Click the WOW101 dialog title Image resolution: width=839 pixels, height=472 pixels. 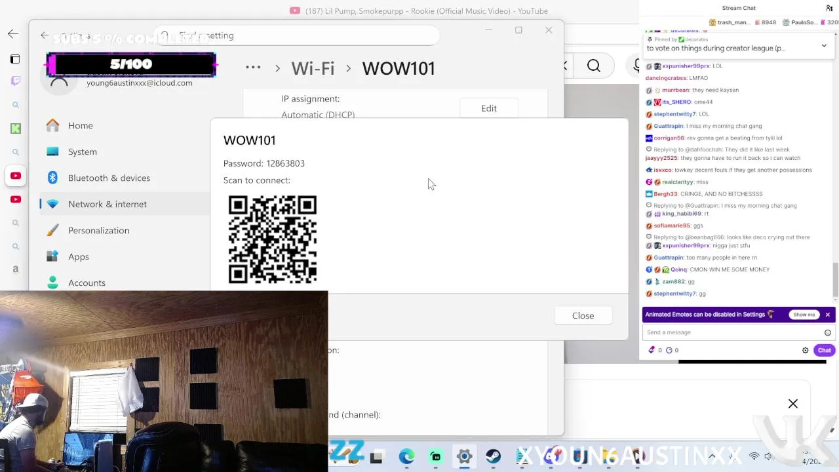[249, 140]
